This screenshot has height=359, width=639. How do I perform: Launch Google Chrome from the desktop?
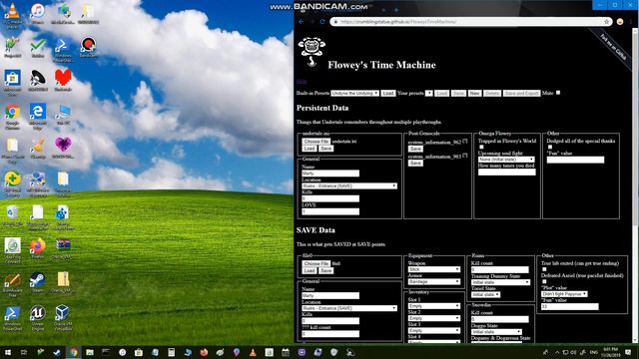point(12,117)
